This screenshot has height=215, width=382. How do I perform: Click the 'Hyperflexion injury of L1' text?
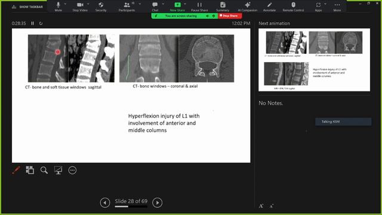click(x=164, y=123)
